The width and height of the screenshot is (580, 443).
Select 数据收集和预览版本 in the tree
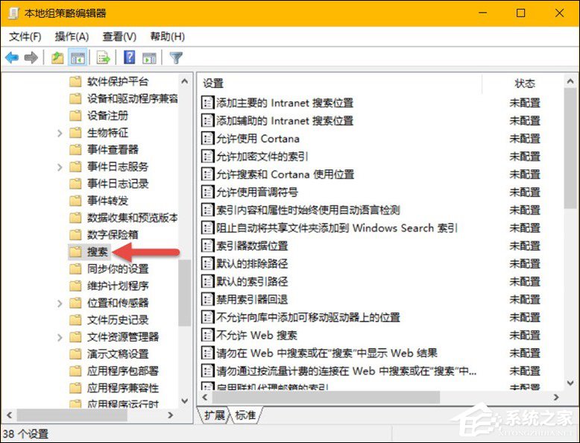(133, 218)
